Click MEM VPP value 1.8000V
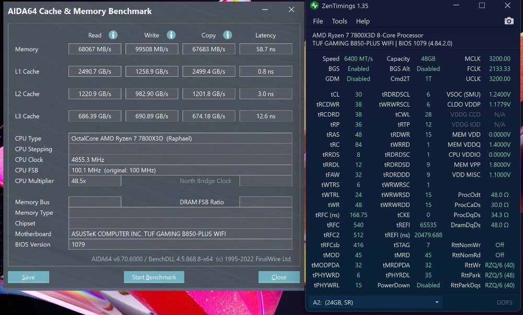The image size is (523, 315). tap(499, 165)
